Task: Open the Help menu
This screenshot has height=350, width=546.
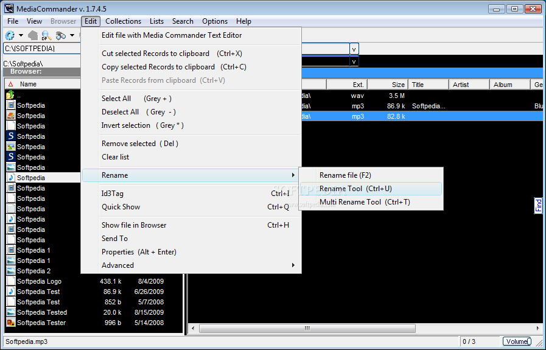Action: (x=243, y=21)
